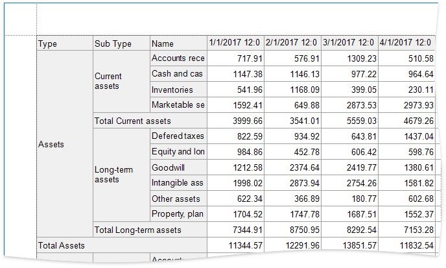
Task: Select the 1/1/2017 date column header
Action: coord(235,43)
